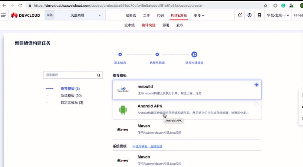Click the flask extension icon in browser toolbar
Screen dimensions: 303x167
click(x=291, y=6)
